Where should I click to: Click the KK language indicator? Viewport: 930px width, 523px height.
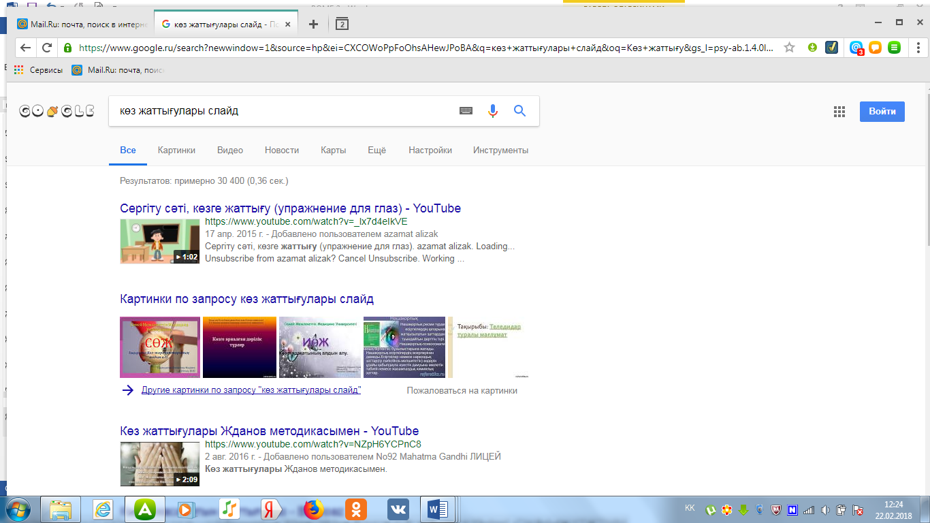[690, 508]
